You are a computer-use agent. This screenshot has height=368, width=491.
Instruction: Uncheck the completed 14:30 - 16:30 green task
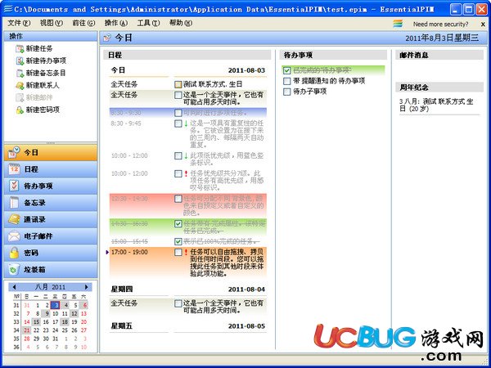[x=178, y=224]
